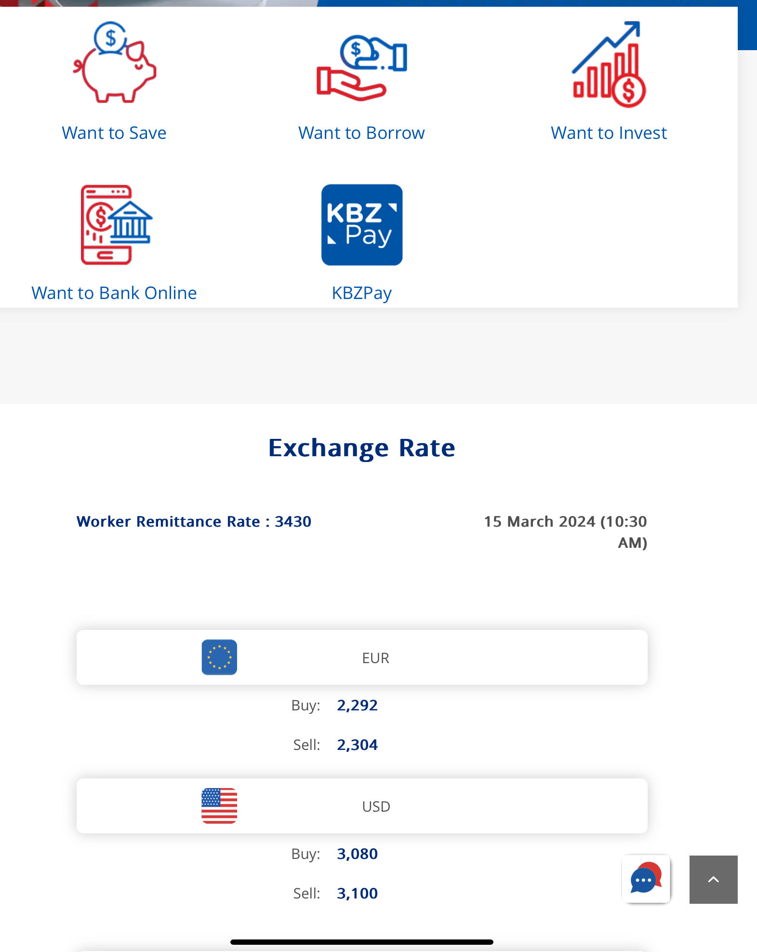
Task: Click the piggy bank savings icon
Action: coord(115,63)
